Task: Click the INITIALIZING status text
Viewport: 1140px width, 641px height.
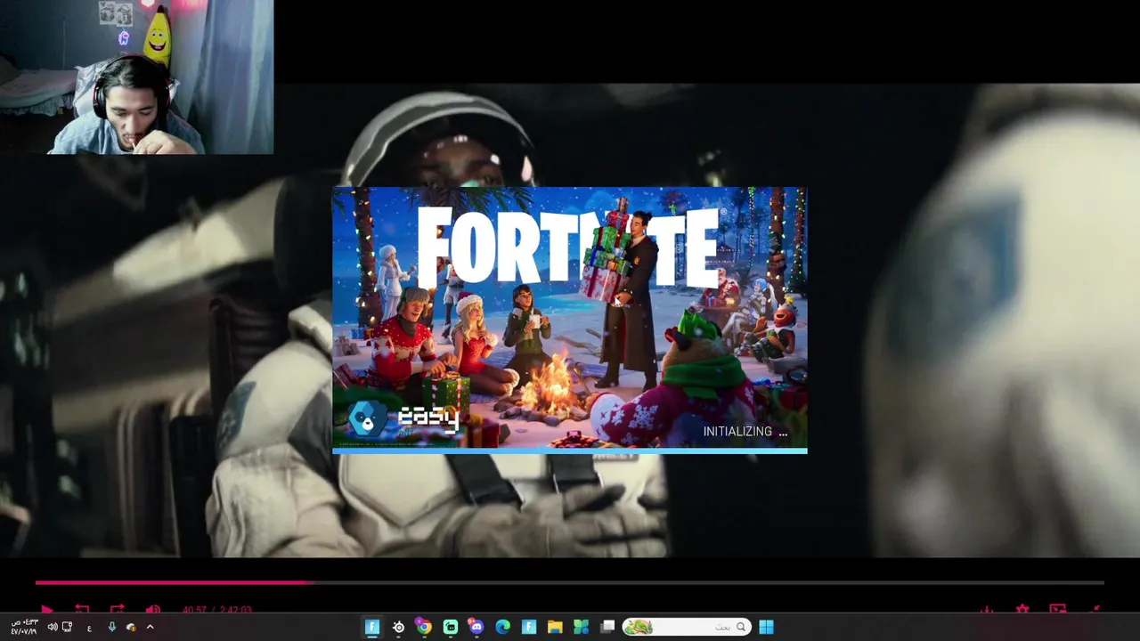Action: [745, 432]
